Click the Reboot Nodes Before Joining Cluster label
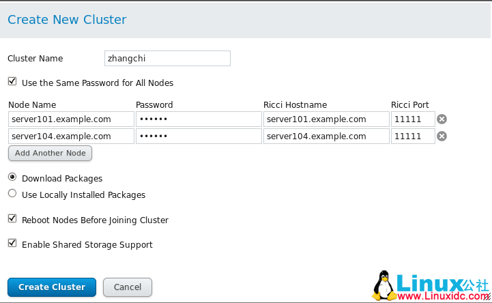This screenshot has height=303, width=492. pyautogui.click(x=95, y=220)
